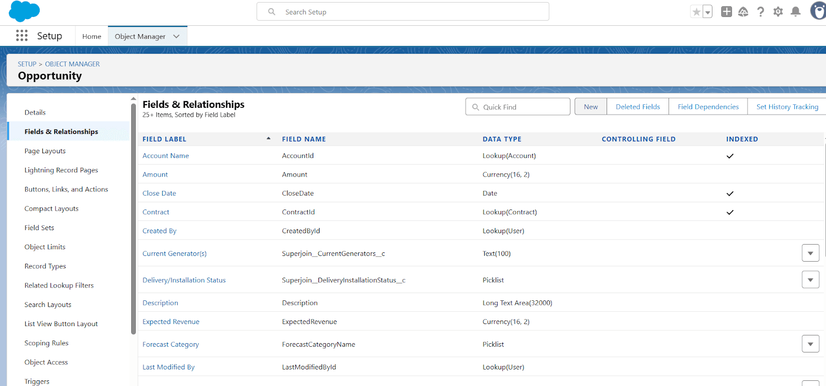The image size is (826, 386).
Task: Click the Salesforce cloud logo
Action: pyautogui.click(x=24, y=11)
